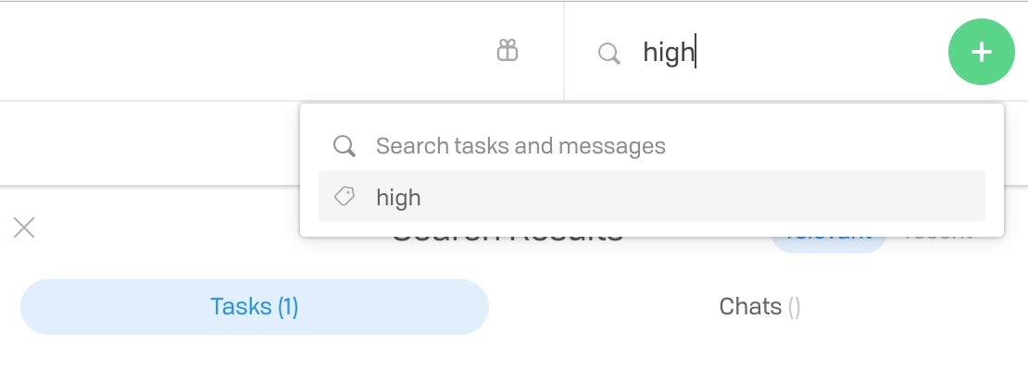Choose Search tasks and messages option
The image size is (1028, 368).
[652, 145]
